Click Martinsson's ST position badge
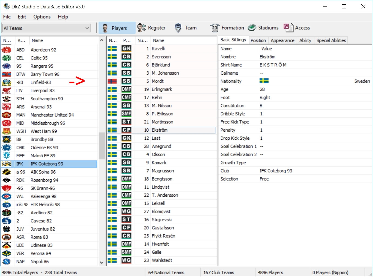Screen dimensions: 373x277 click(126, 122)
